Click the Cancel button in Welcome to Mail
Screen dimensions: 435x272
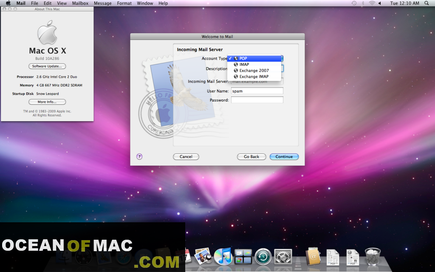[186, 156]
